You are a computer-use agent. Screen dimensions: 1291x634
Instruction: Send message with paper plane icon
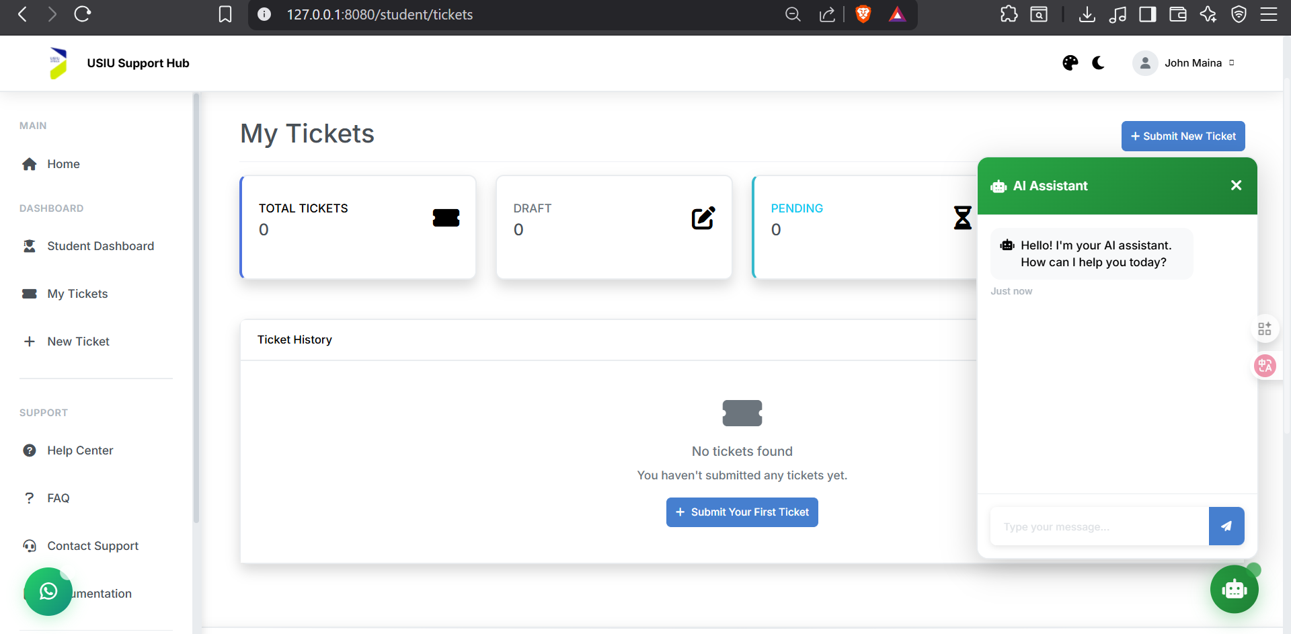pyautogui.click(x=1226, y=526)
